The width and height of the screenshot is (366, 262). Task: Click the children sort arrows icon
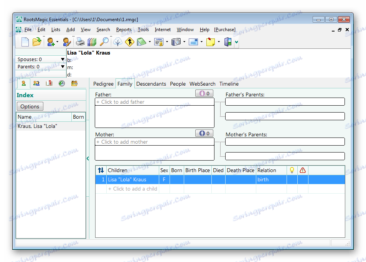[x=101, y=170]
